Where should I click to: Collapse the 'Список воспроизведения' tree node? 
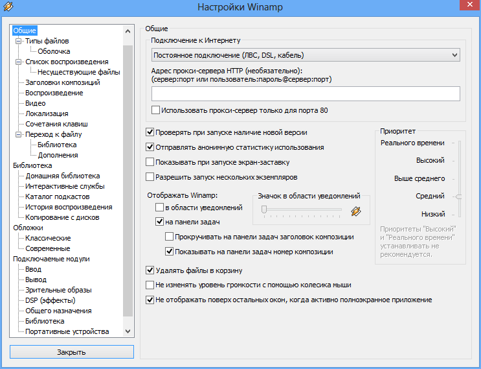tap(18, 62)
